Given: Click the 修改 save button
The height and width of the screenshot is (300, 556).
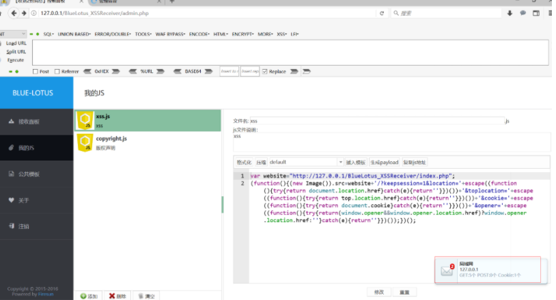Looking at the screenshot, I should coord(379,292).
